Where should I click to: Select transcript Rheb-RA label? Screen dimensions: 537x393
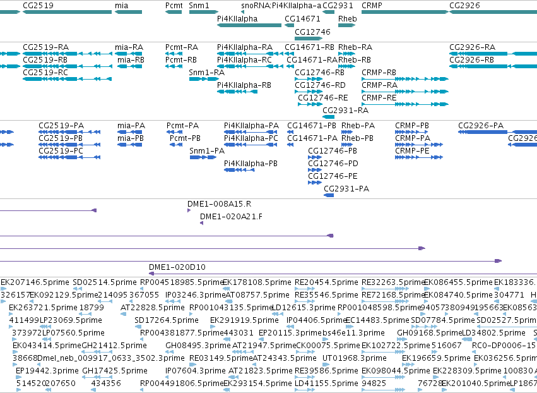[x=355, y=47]
